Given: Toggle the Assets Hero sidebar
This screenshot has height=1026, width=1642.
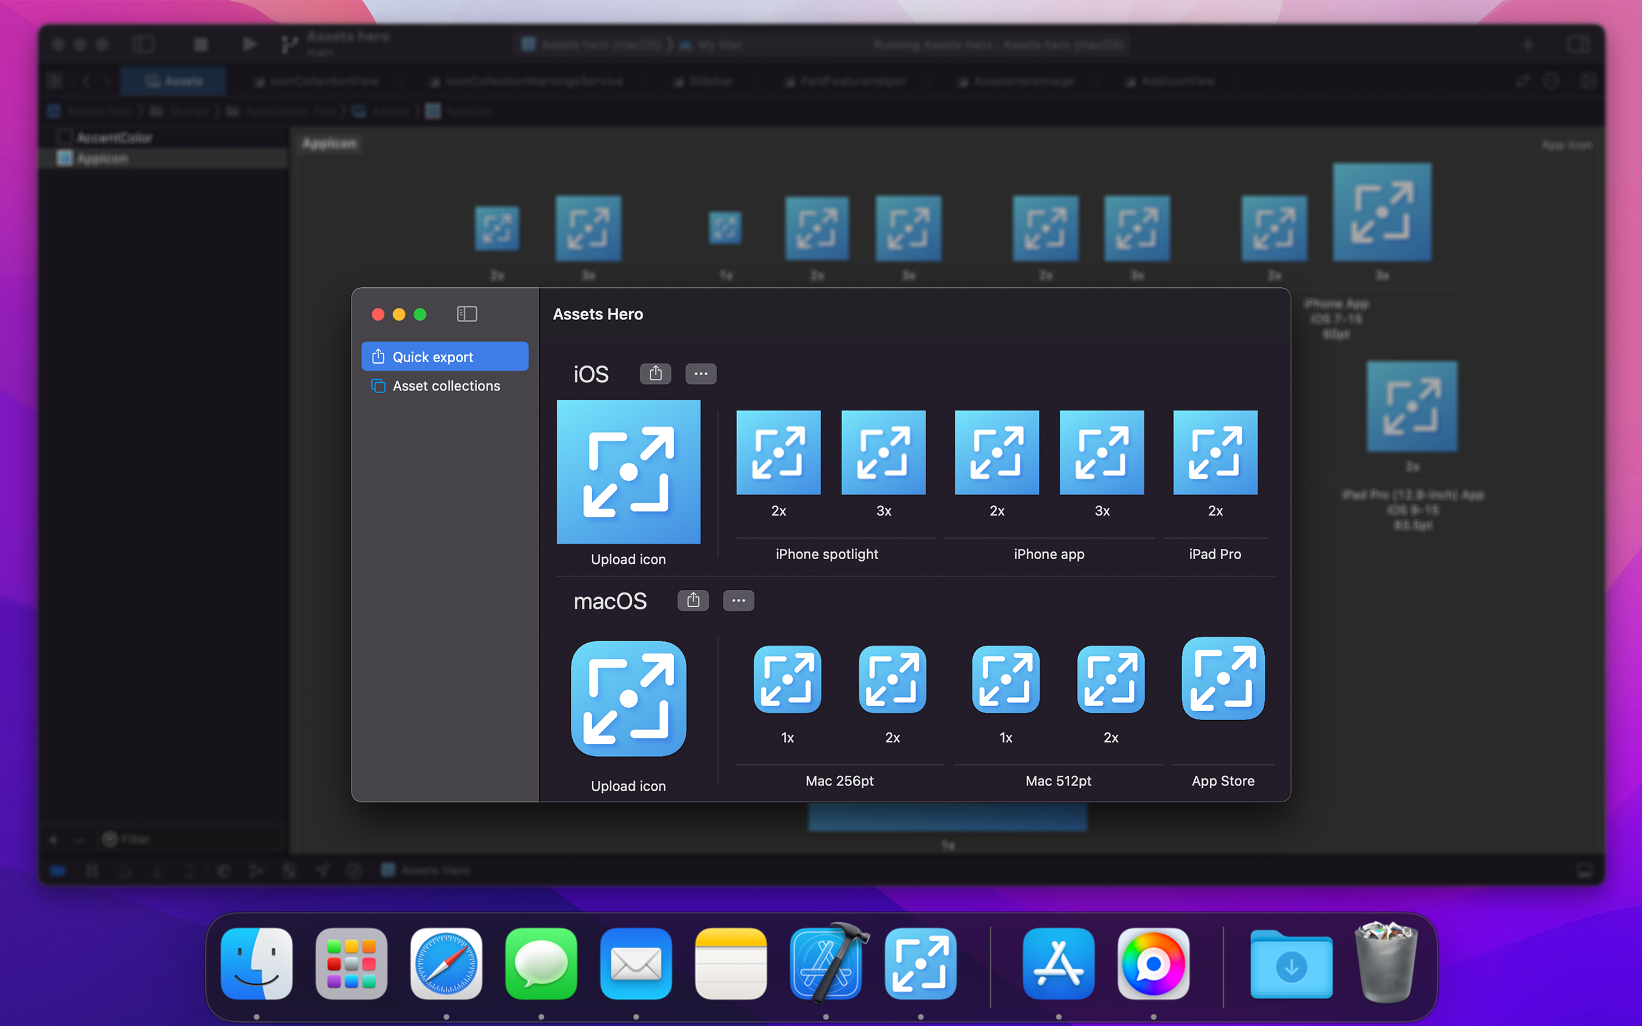Looking at the screenshot, I should (467, 314).
